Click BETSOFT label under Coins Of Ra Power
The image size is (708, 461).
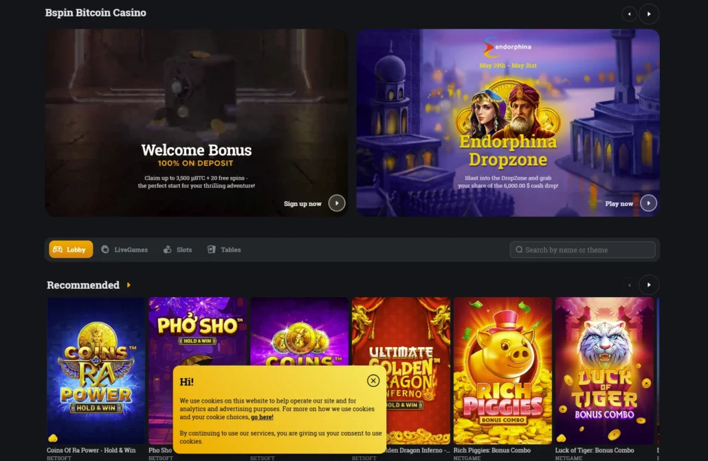tap(59, 458)
